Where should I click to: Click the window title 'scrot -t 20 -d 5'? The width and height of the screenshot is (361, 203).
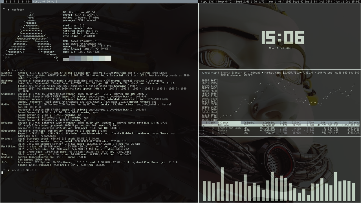click(x=45, y=2)
